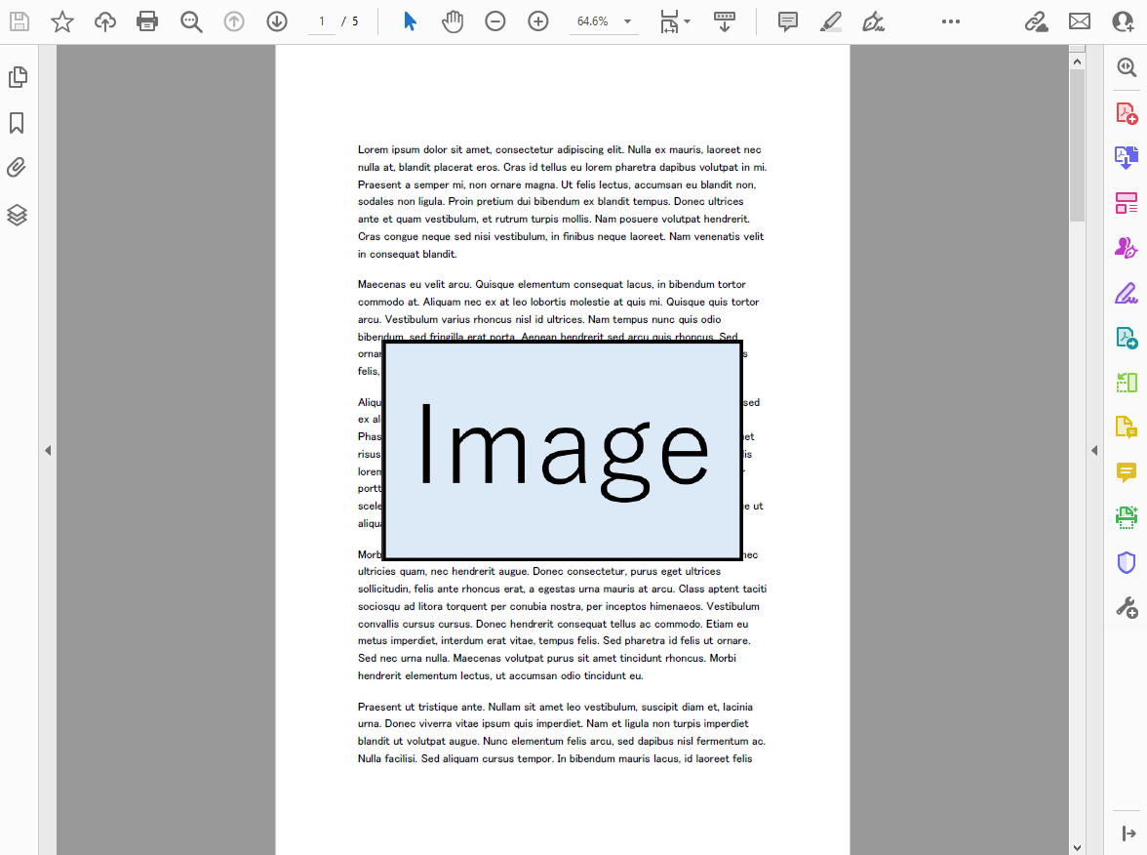The image size is (1147, 855).
Task: Open the Organize Pages tool
Action: pyautogui.click(x=1127, y=203)
